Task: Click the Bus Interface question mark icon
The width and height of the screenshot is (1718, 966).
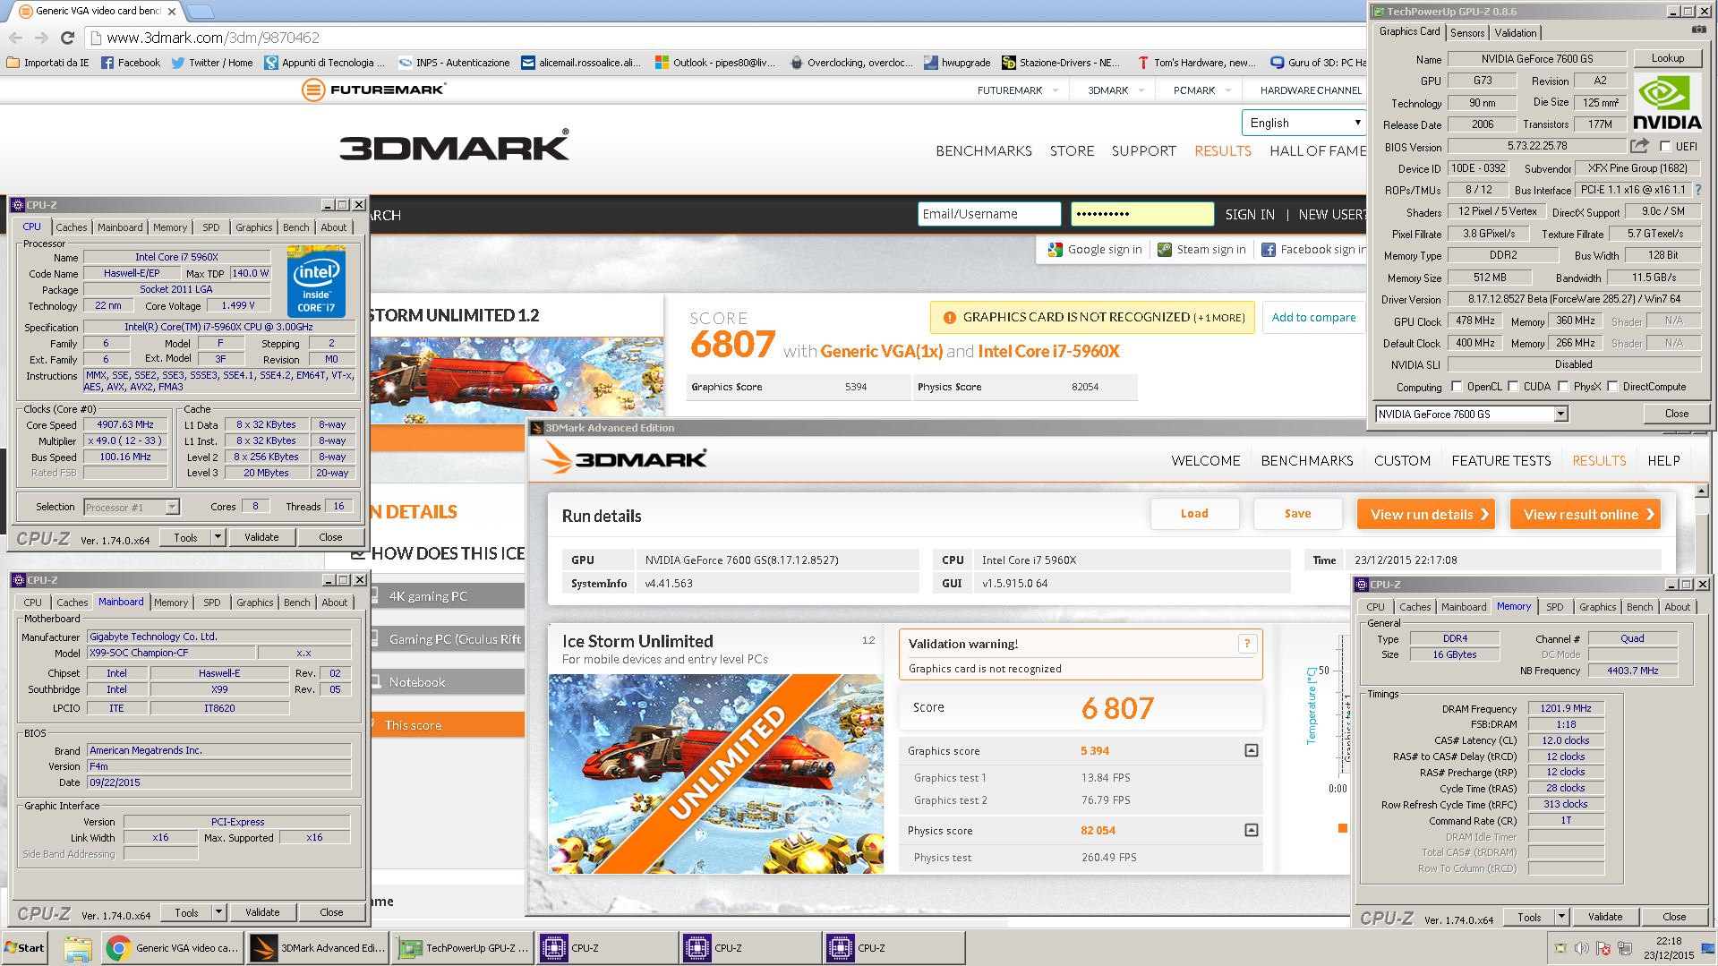Action: (x=1698, y=190)
